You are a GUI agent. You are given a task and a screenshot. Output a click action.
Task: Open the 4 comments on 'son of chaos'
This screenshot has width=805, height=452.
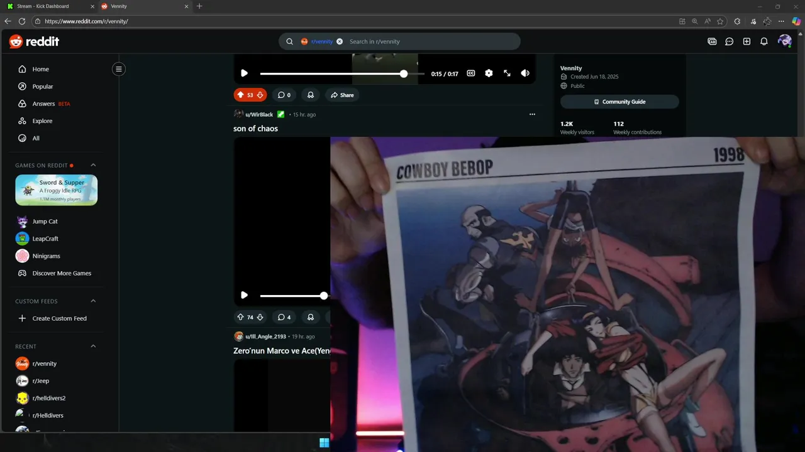(x=284, y=317)
